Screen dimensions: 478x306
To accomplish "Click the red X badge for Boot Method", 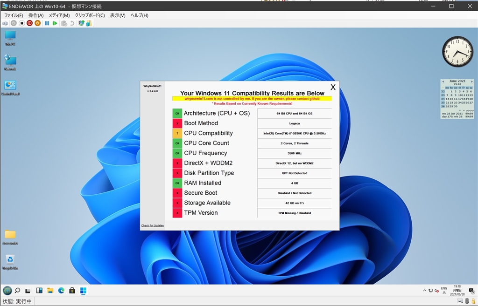I will 177,123.
